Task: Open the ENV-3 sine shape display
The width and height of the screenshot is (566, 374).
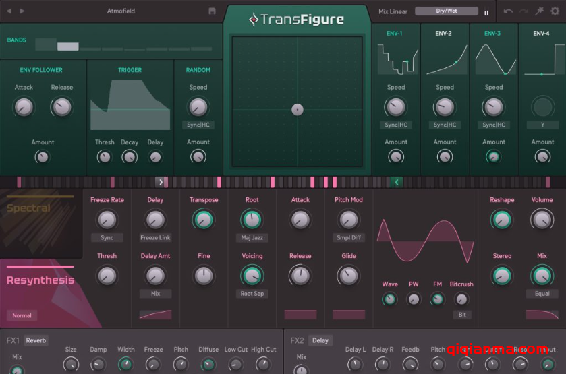Action: click(496, 59)
